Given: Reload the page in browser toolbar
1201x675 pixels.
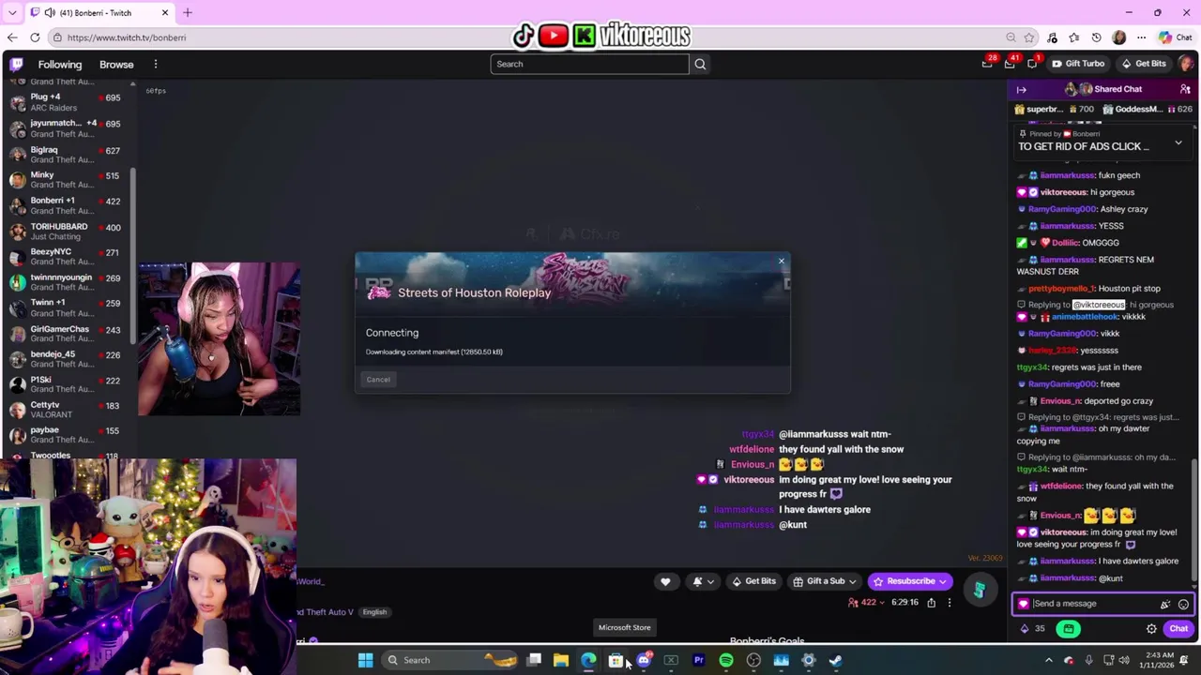Looking at the screenshot, I should (35, 37).
